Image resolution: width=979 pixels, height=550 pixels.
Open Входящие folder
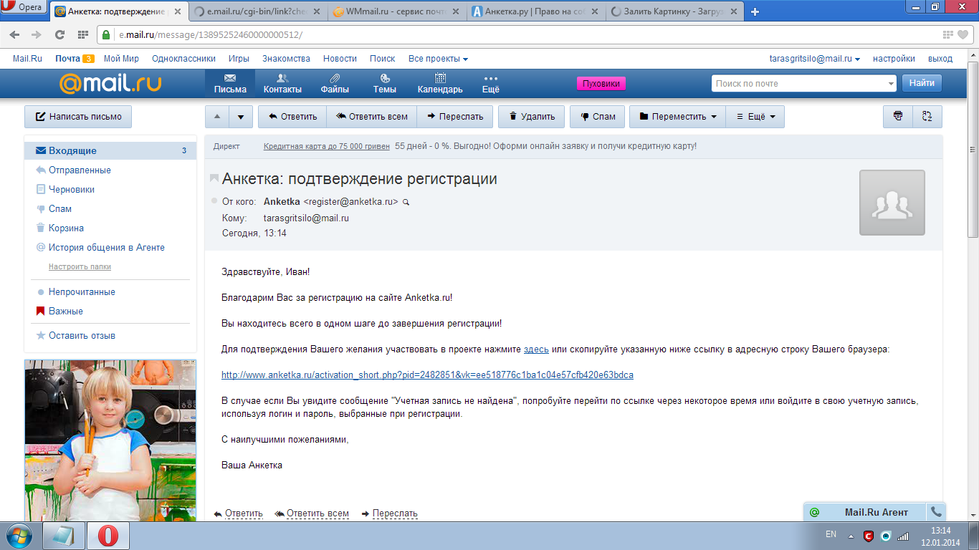click(x=110, y=150)
